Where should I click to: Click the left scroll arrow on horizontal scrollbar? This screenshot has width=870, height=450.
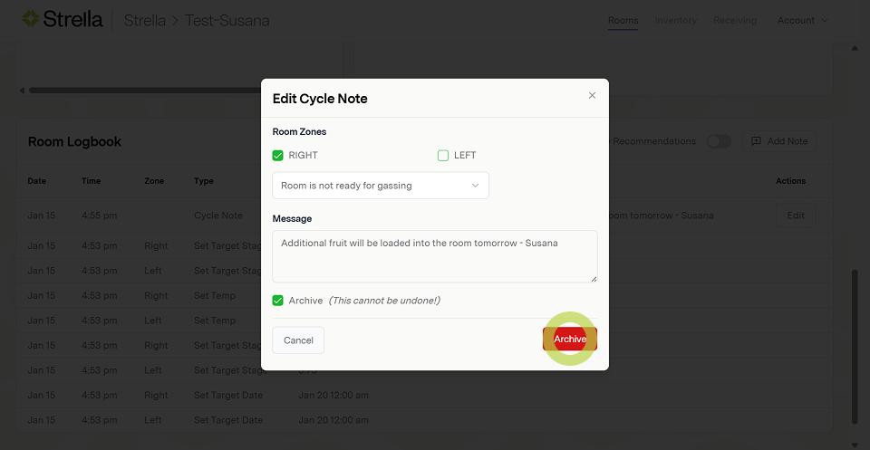(x=23, y=91)
